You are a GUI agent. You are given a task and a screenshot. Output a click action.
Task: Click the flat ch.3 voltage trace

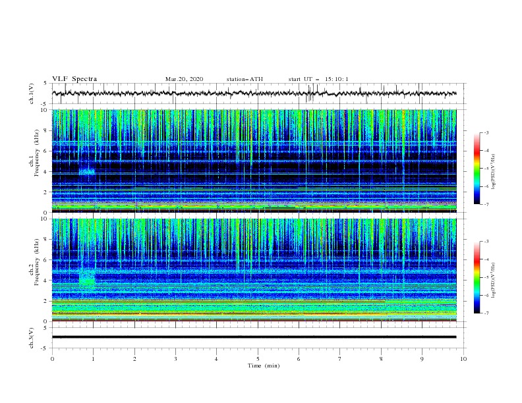[254, 337]
